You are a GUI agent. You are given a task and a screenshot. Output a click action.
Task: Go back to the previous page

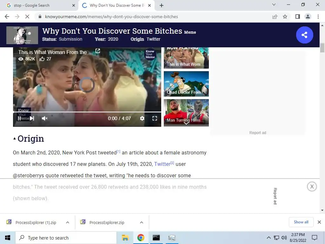point(7,17)
